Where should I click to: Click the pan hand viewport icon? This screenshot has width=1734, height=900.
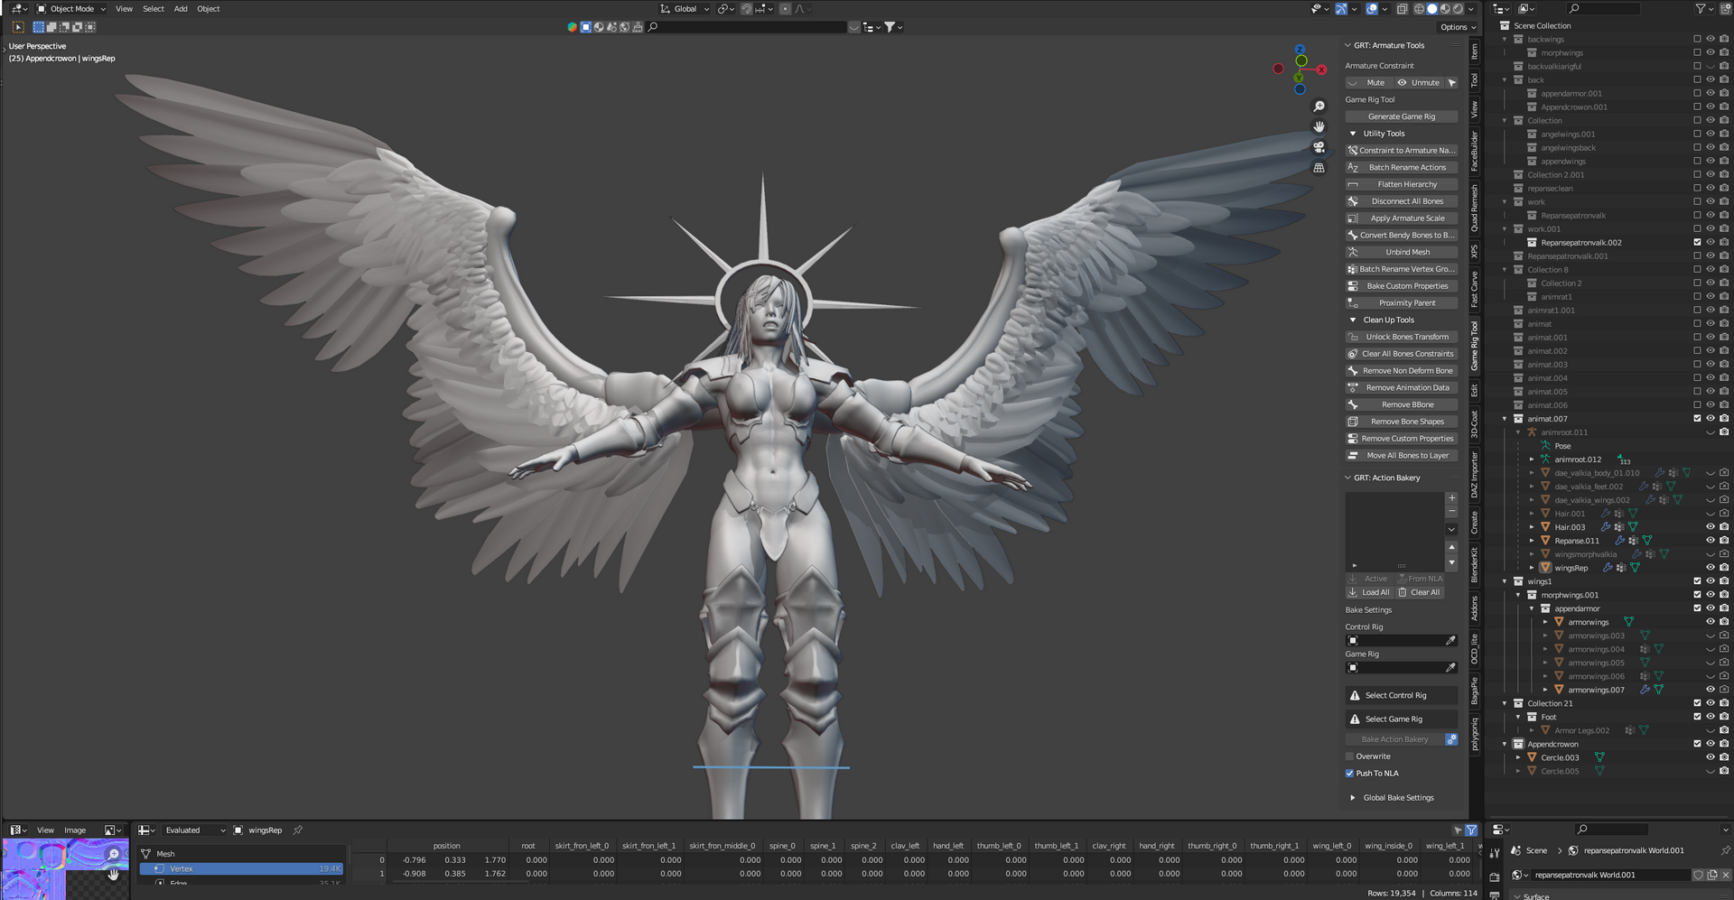1319,126
